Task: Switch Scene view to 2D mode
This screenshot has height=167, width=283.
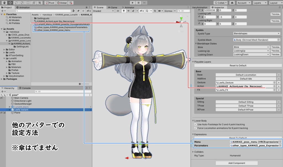Action: click(x=118, y=11)
